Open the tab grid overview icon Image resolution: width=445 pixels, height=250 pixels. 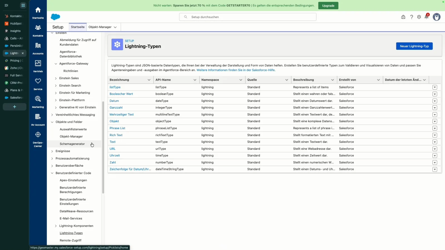[x=23, y=5]
